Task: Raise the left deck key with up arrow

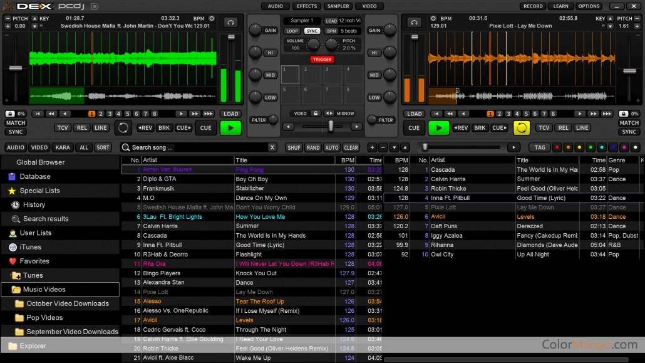Action: click(x=34, y=19)
